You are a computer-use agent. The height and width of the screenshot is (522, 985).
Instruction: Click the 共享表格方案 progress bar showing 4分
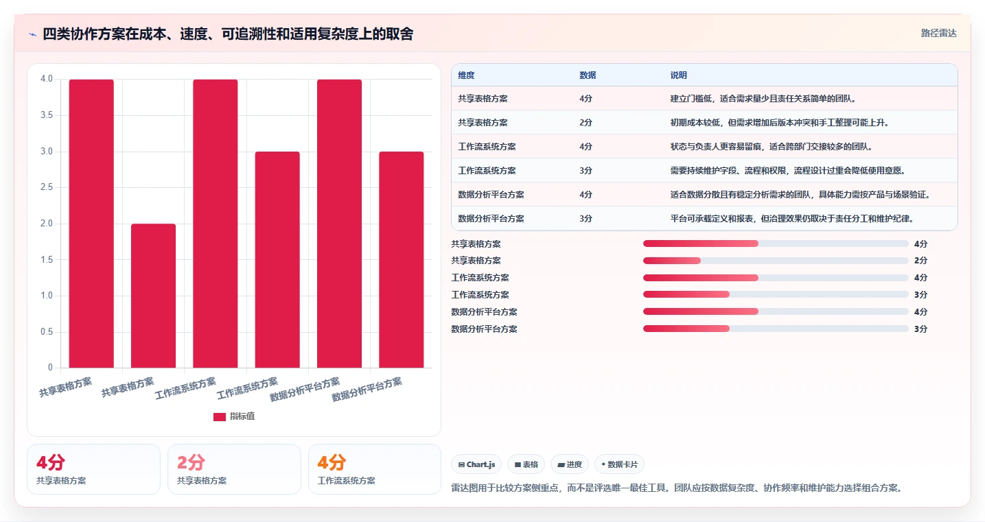(x=776, y=244)
